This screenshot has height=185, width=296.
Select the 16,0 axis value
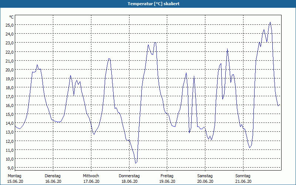[10, 105]
